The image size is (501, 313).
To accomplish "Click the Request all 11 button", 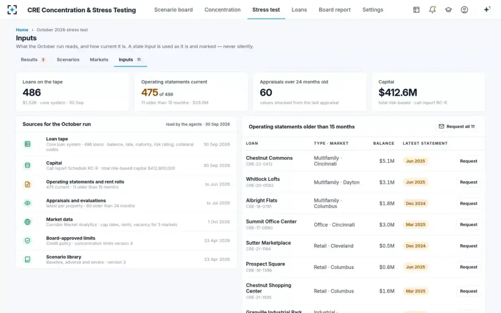I will (x=457, y=126).
